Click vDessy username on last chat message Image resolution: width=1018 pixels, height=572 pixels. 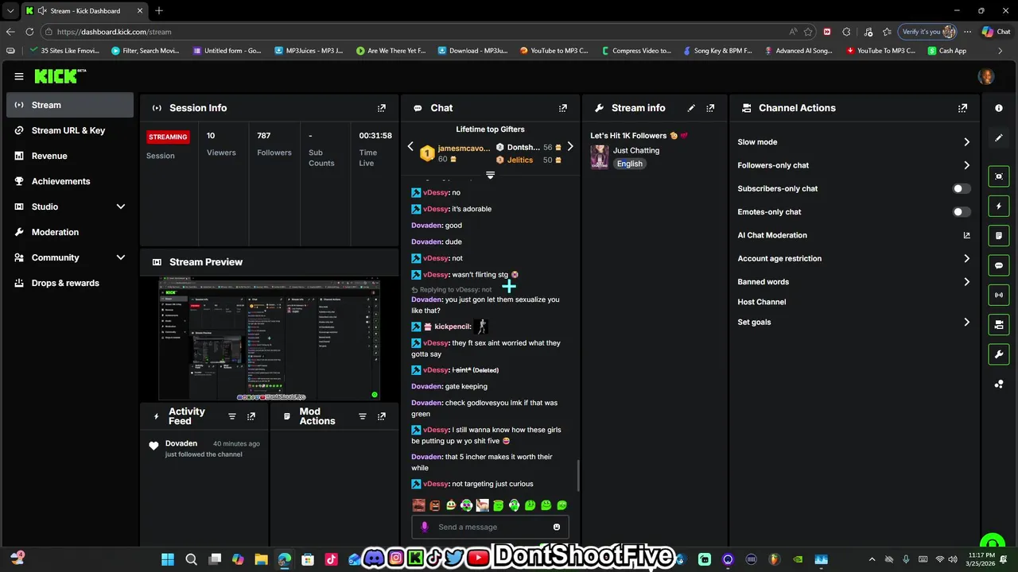(x=436, y=484)
